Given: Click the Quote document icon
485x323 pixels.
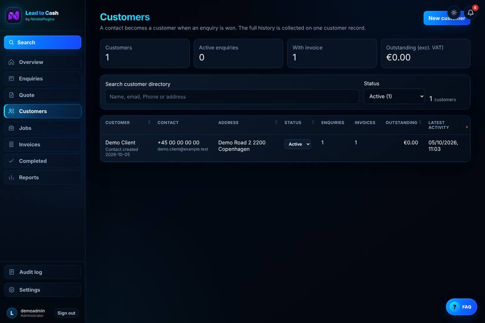Looking at the screenshot, I should click(x=11, y=95).
